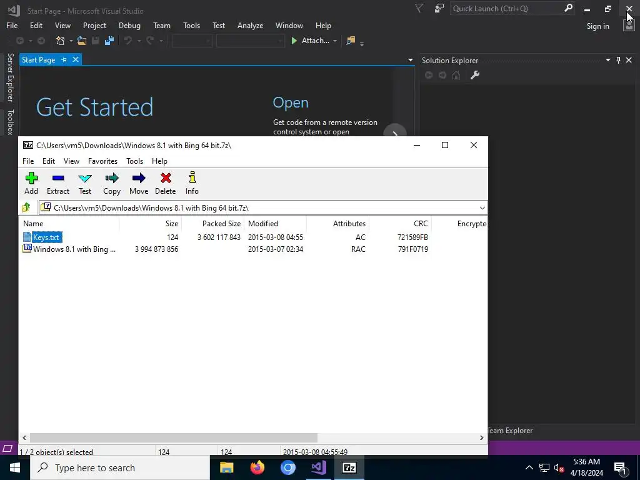Click the 7-Zip address path field
The height and width of the screenshot is (480, 640).
(263, 207)
